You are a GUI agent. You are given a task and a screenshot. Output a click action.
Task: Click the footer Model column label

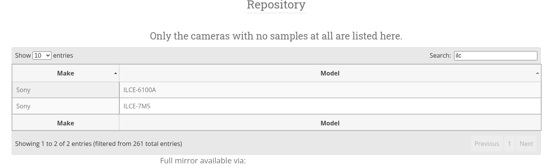pos(330,123)
